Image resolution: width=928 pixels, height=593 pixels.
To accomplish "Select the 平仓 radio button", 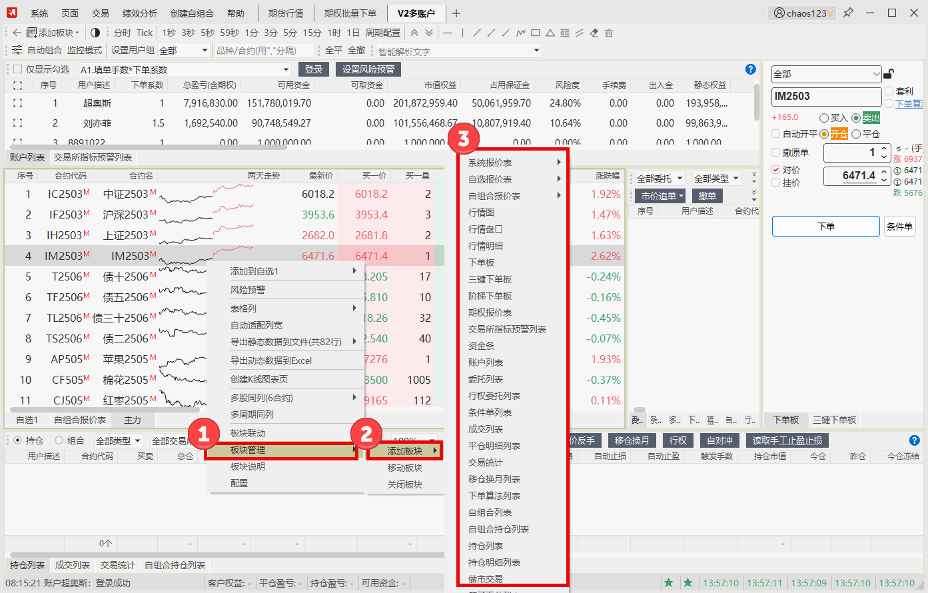I will pos(856,134).
